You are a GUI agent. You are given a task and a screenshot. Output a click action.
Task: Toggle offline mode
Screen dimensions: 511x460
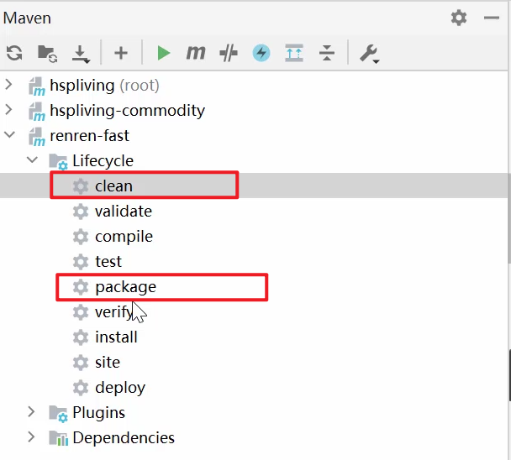[x=229, y=53]
